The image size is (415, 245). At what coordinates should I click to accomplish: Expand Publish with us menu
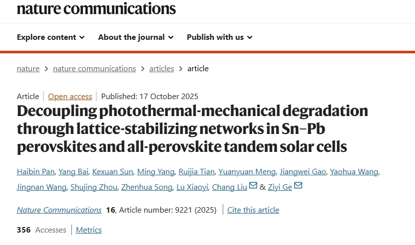click(x=219, y=37)
